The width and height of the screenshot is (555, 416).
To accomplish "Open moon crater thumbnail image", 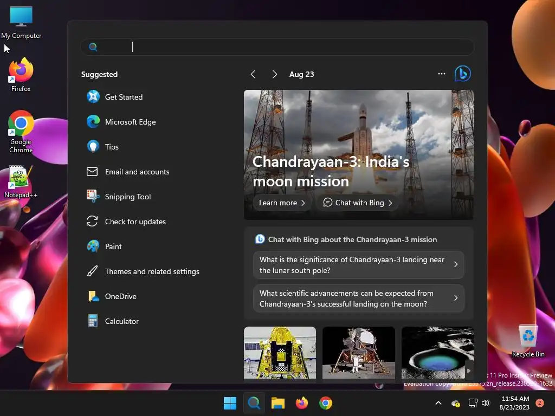I will pyautogui.click(x=437, y=353).
